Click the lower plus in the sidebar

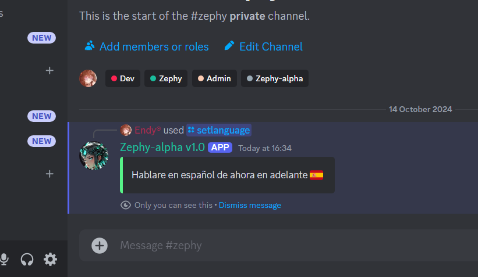pos(49,174)
